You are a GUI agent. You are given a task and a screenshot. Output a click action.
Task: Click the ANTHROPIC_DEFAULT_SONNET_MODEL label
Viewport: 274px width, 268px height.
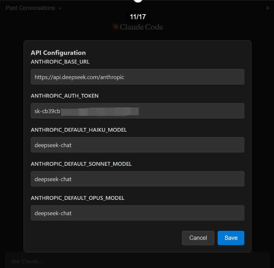click(x=81, y=164)
